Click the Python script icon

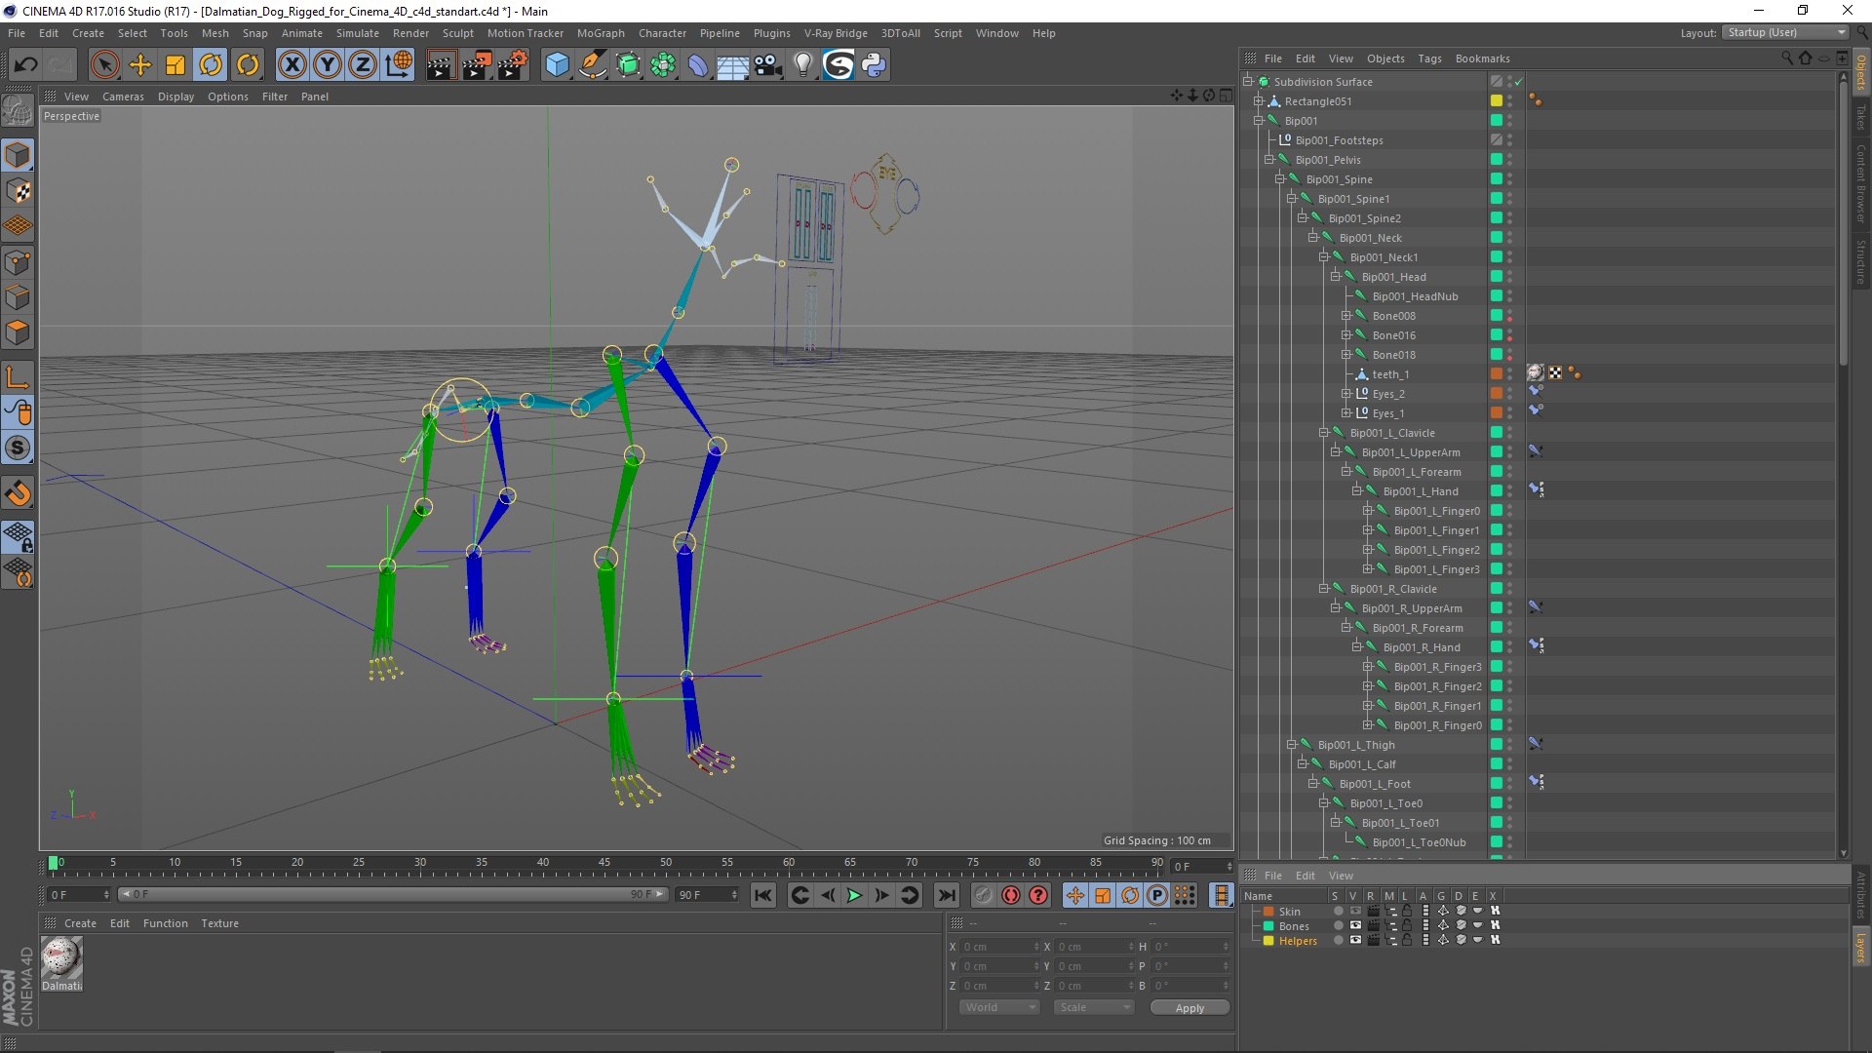point(874,65)
